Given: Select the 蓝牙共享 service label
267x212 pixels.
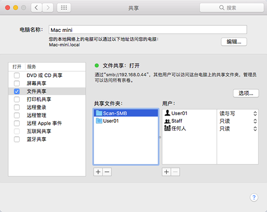Looking at the screenshot, I should point(36,139).
